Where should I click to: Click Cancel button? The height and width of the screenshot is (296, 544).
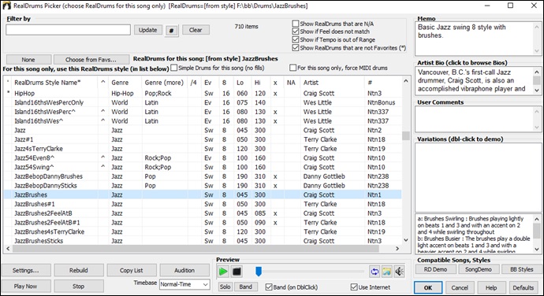tap(460, 287)
